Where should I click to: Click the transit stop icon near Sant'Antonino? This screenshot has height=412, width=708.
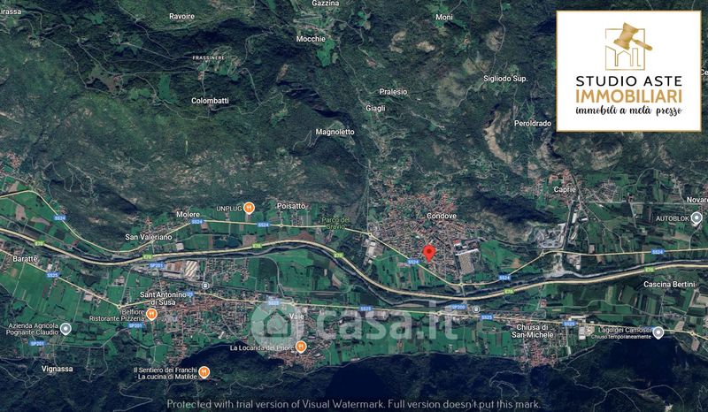coord(205,286)
